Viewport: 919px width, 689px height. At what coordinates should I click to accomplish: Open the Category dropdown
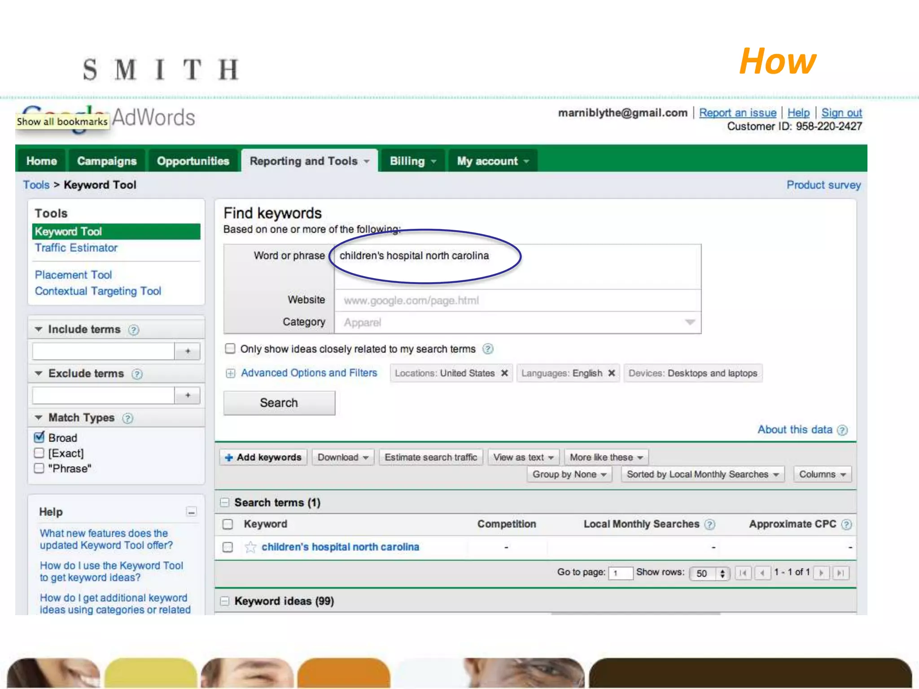pos(690,323)
